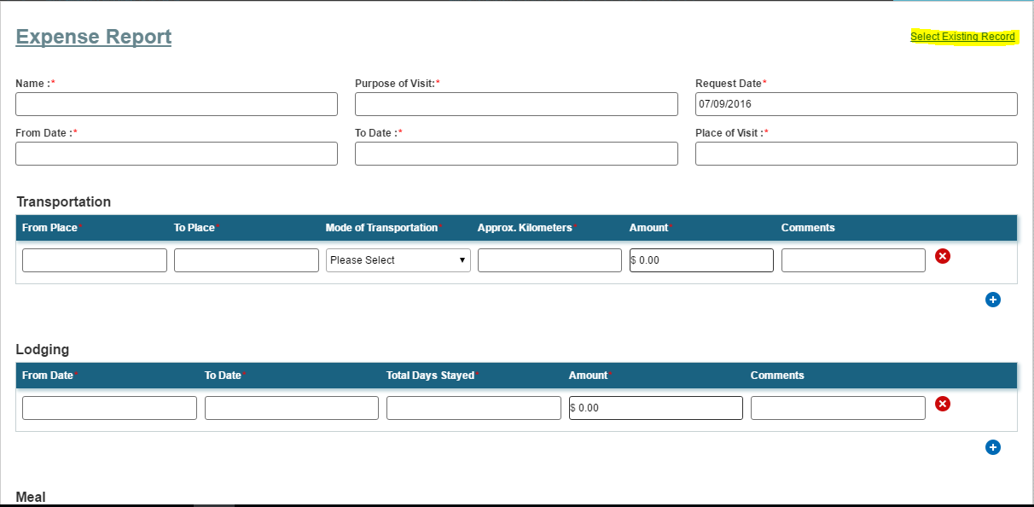Select the Request Date field showing 07/09/2016
Screen dimensions: 1034x507
pyautogui.click(x=856, y=103)
